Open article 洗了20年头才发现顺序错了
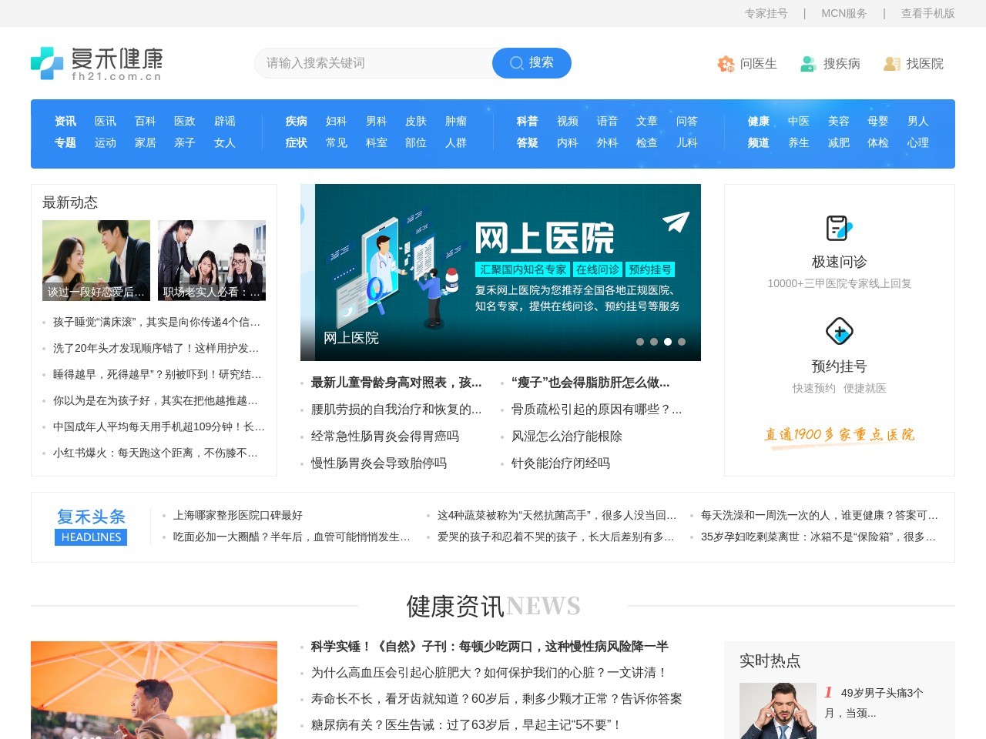This screenshot has width=986, height=739. (x=156, y=348)
